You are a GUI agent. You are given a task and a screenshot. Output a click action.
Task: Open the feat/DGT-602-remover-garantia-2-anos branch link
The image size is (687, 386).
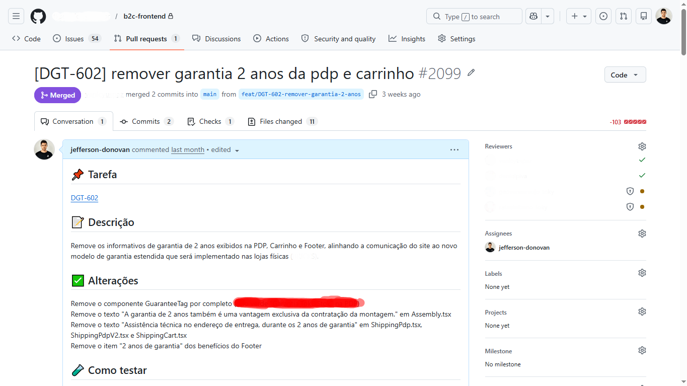coord(301,94)
